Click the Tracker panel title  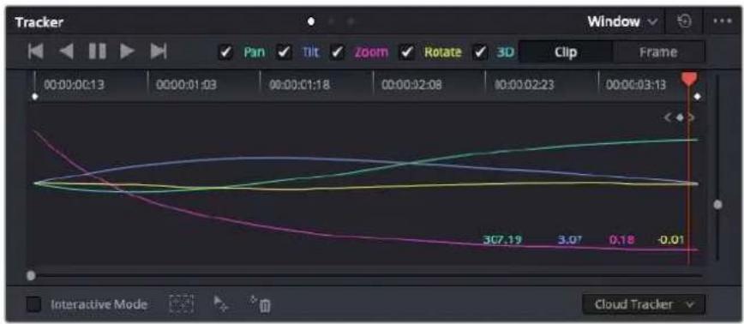tap(39, 22)
